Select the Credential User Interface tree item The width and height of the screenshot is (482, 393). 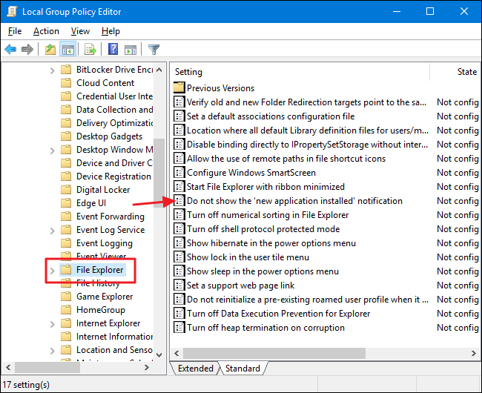coord(114,96)
